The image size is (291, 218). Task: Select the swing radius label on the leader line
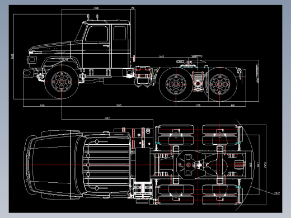(277, 193)
